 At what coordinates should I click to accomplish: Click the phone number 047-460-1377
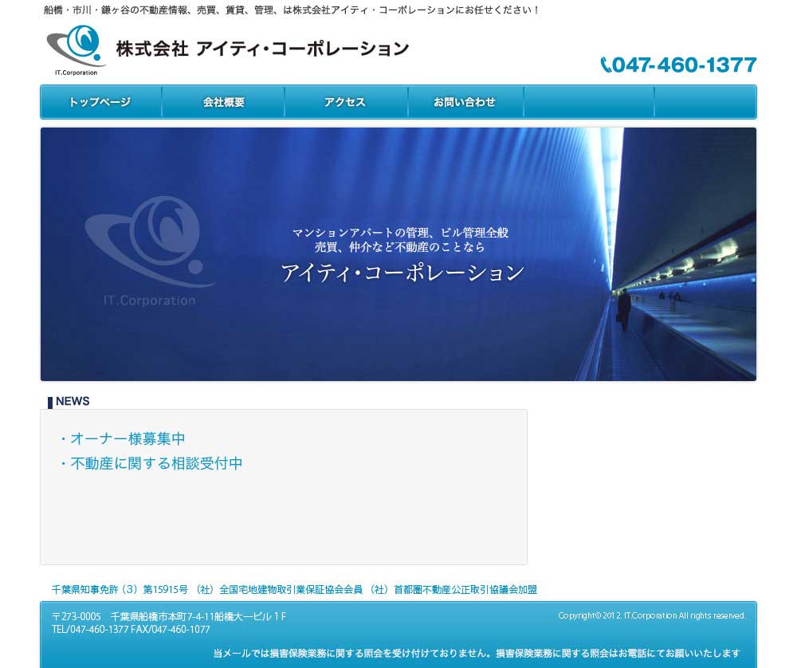pyautogui.click(x=684, y=65)
